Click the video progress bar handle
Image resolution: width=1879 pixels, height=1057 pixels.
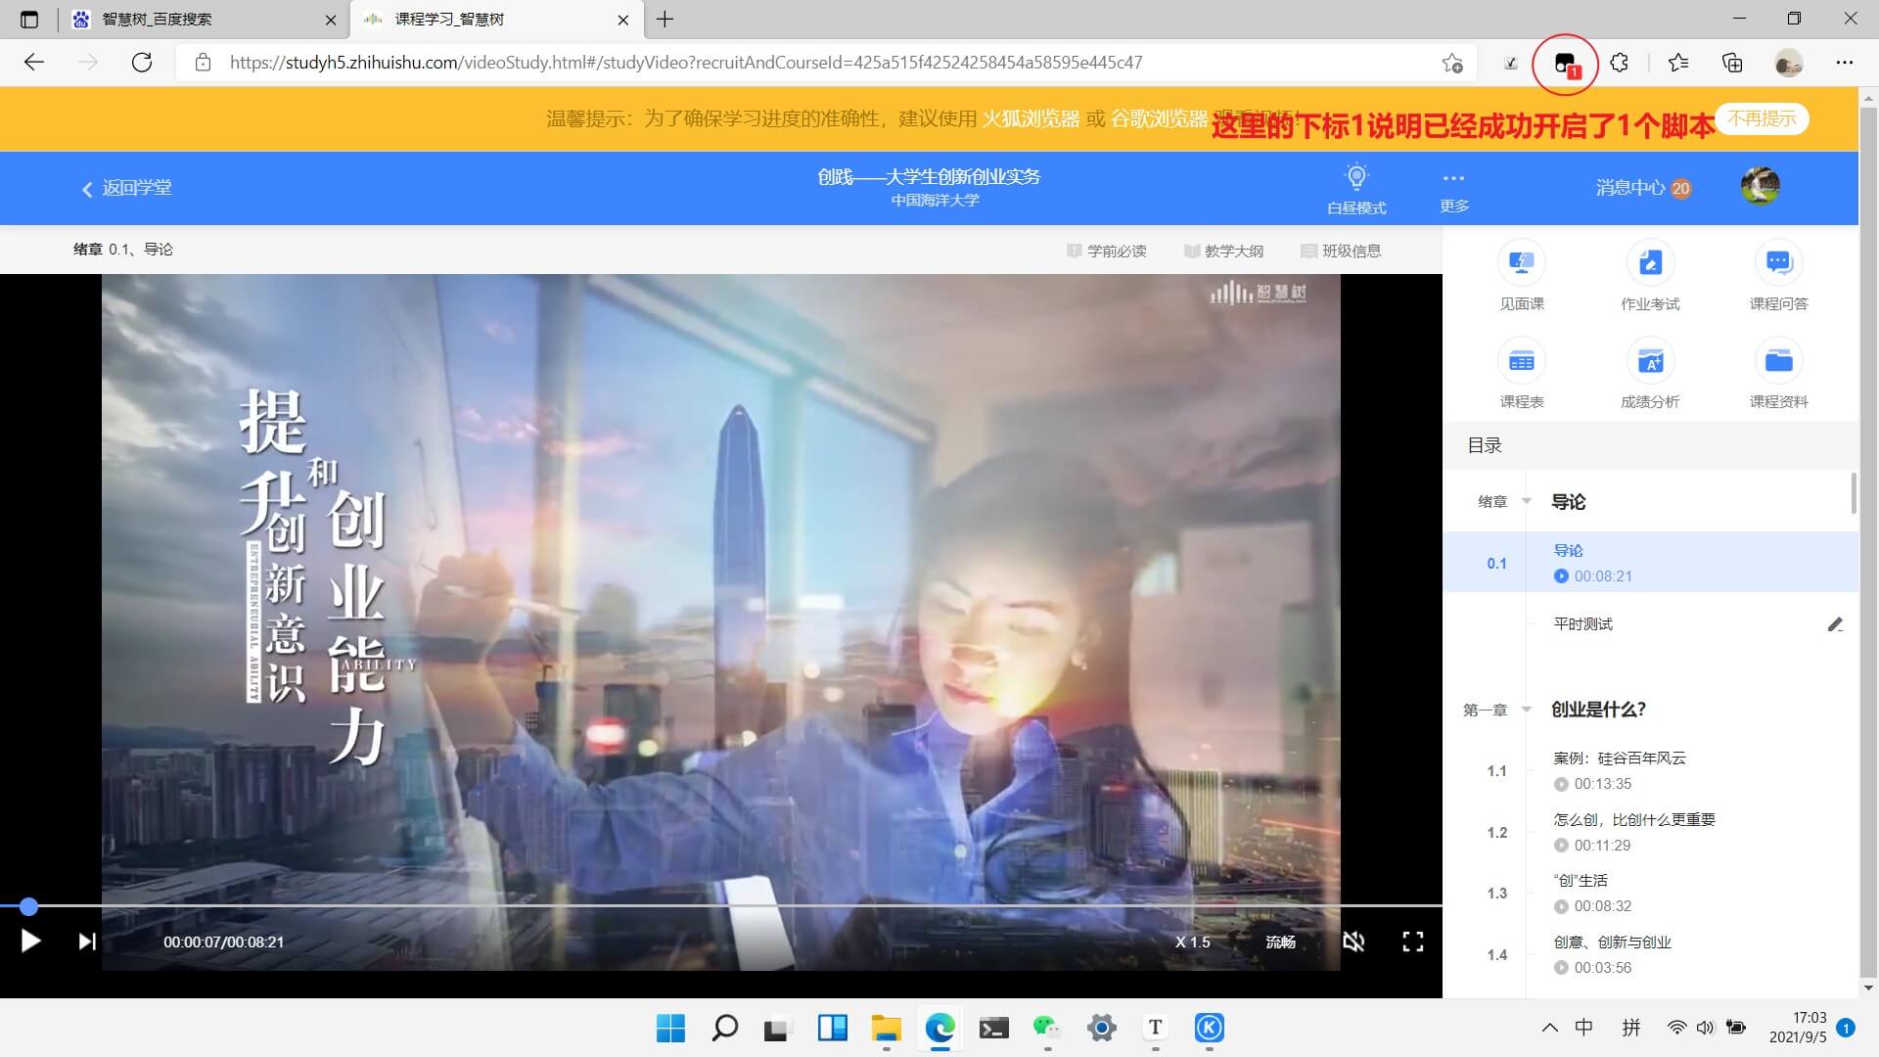point(29,906)
